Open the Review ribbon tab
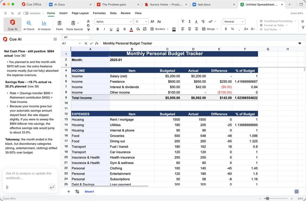The width and height of the screenshot is (306, 201). pyautogui.click(x=126, y=13)
